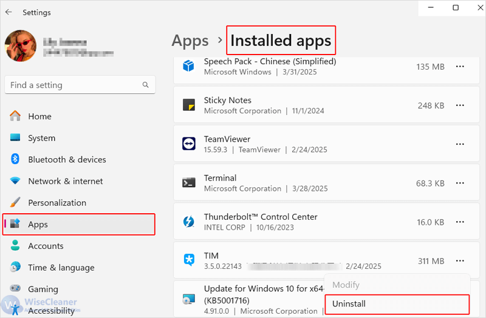Select the Sticky Notes app name

[x=227, y=100]
